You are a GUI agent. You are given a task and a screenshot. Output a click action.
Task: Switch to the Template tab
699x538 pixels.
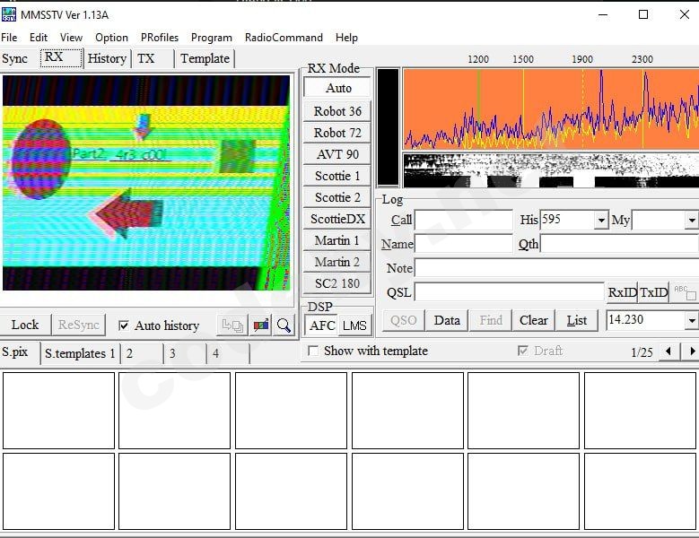point(205,58)
